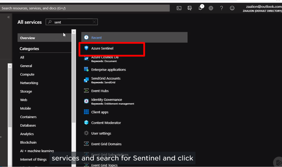Open zaalion@outlook.com account menu

point(262,8)
